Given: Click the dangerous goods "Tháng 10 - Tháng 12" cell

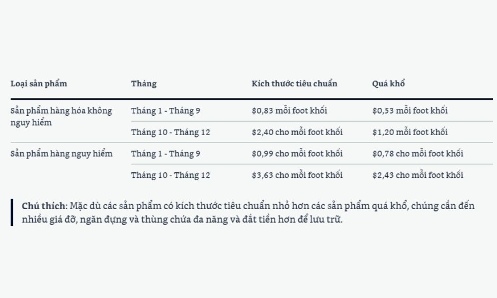Looking at the screenshot, I should click(x=170, y=175).
